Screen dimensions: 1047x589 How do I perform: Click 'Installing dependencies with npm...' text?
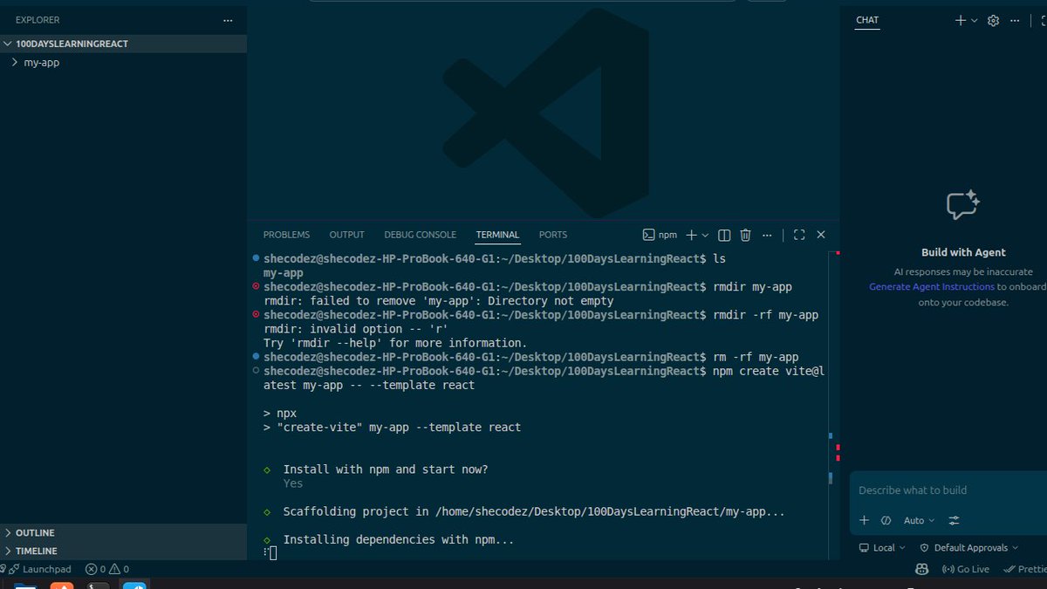tap(399, 539)
